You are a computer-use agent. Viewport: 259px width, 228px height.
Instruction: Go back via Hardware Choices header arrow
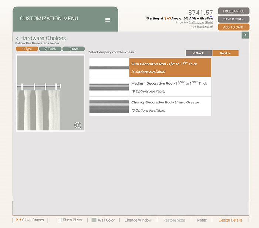click(x=17, y=38)
